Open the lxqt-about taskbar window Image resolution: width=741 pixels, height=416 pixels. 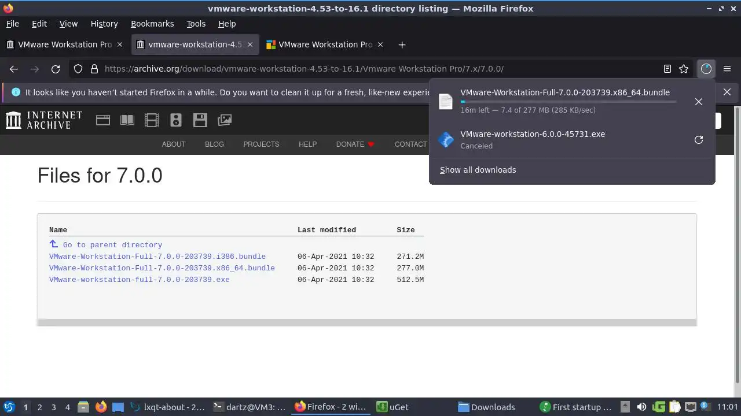coord(168,407)
